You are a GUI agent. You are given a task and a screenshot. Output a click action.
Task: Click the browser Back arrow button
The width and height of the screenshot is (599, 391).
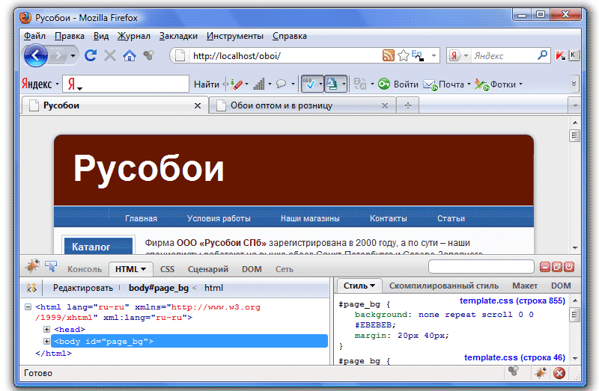pos(36,55)
